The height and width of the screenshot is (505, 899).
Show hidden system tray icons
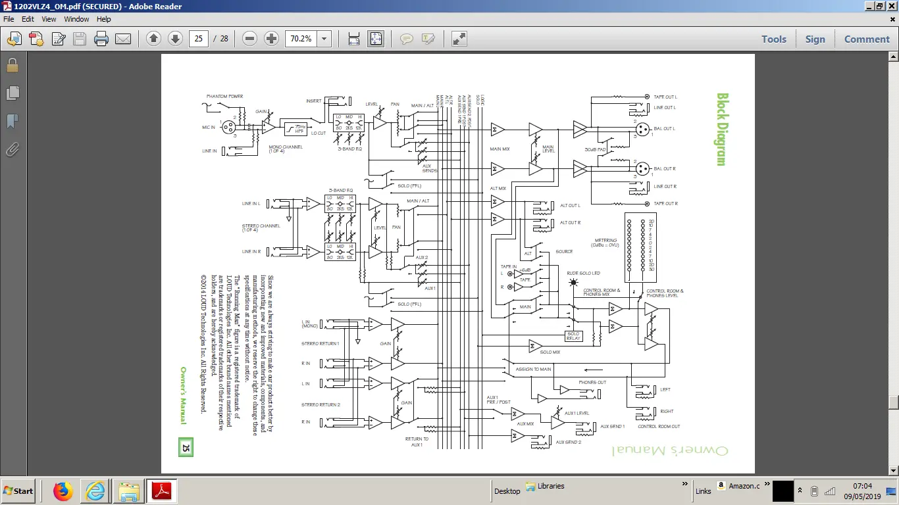click(800, 491)
